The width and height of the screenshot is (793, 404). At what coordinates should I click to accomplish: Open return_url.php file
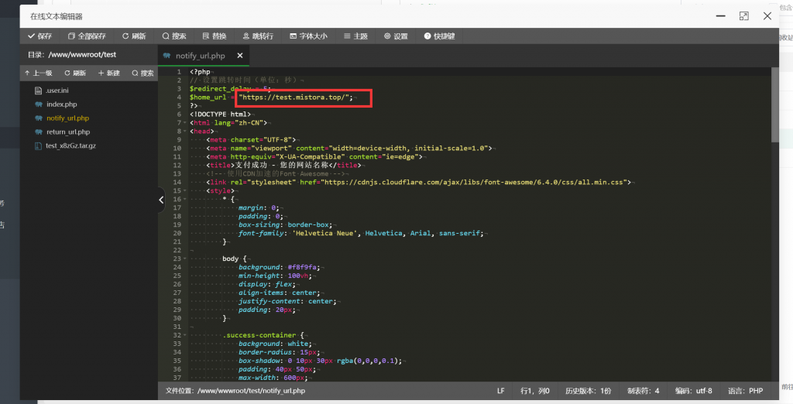(68, 132)
